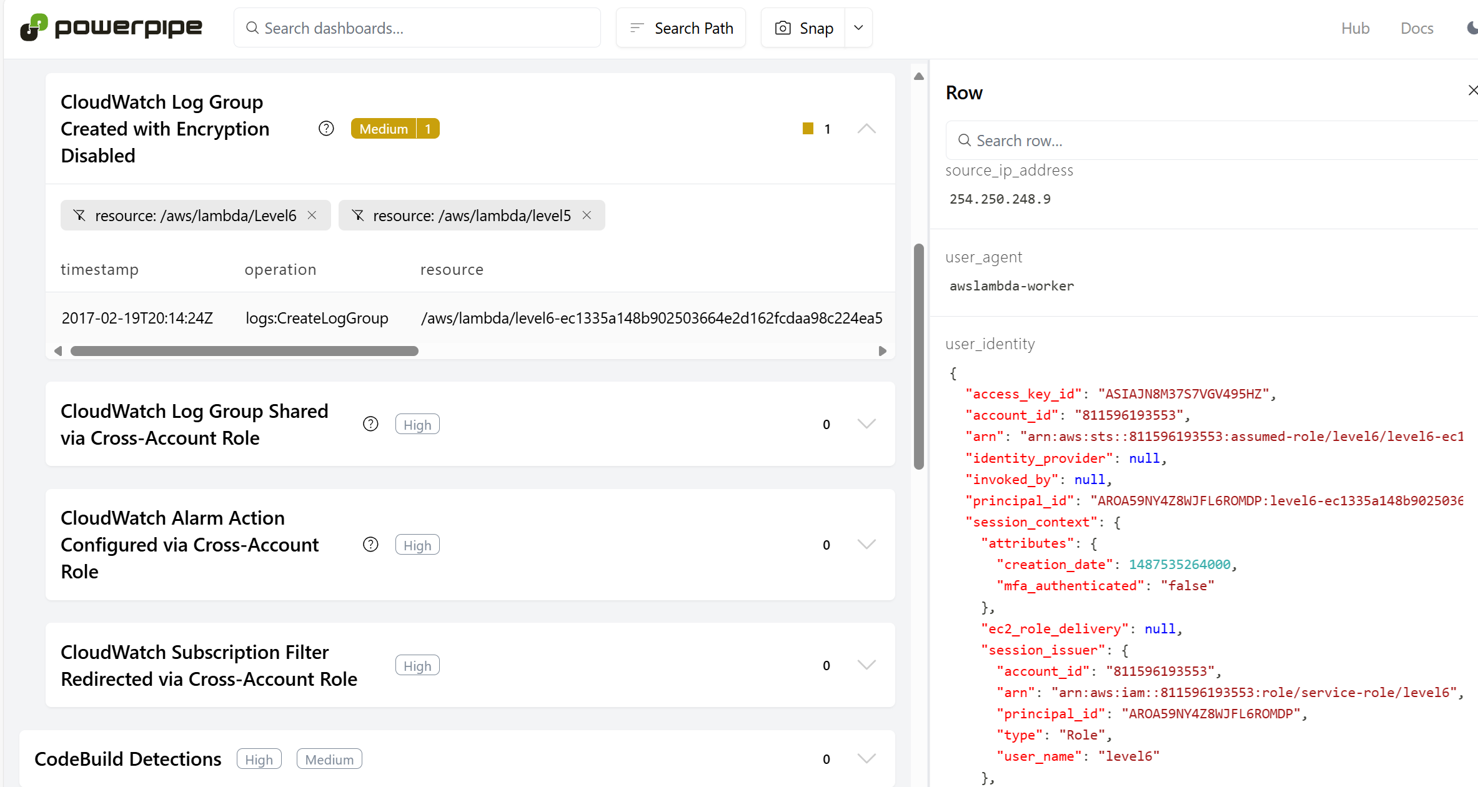This screenshot has height=787, width=1478.
Task: Show help for CloudWatch Alarm Action panel
Action: [370, 545]
